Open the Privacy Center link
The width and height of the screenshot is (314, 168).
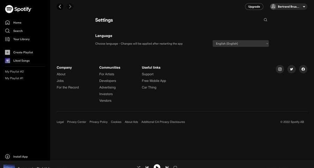click(x=76, y=122)
